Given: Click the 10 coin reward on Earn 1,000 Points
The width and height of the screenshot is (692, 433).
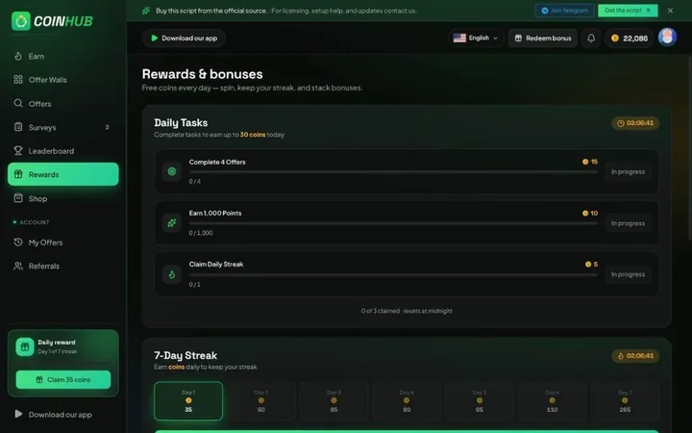Looking at the screenshot, I should (590, 213).
